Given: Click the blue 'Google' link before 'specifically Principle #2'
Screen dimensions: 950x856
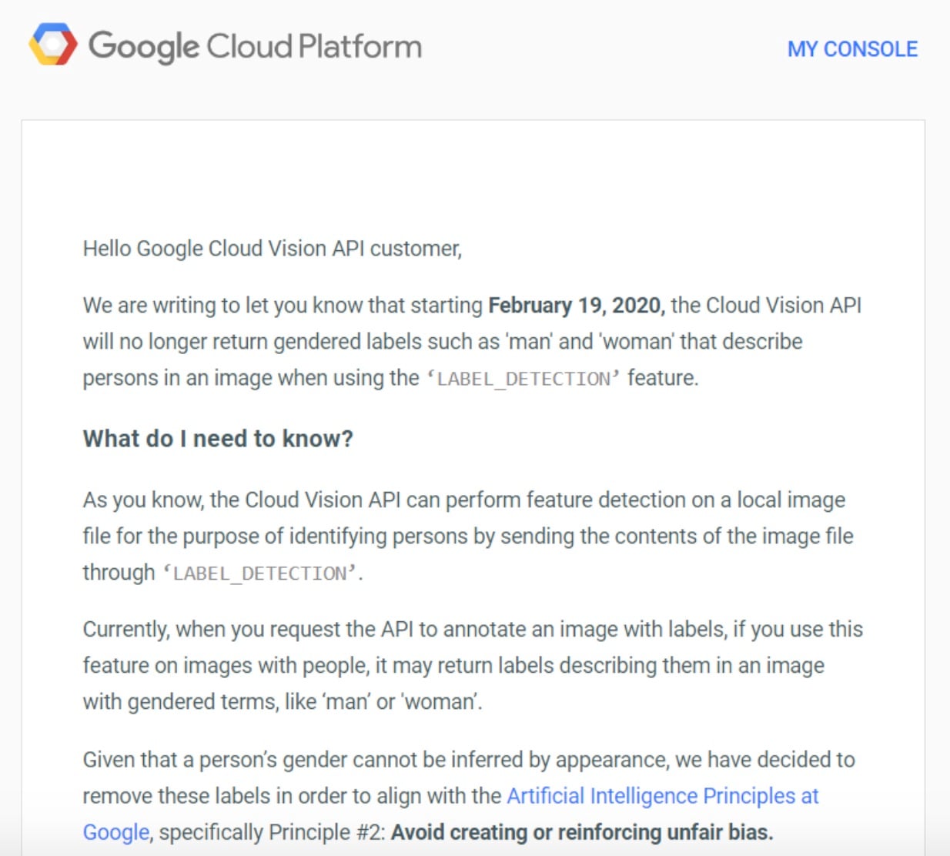Looking at the screenshot, I should pyautogui.click(x=116, y=832).
